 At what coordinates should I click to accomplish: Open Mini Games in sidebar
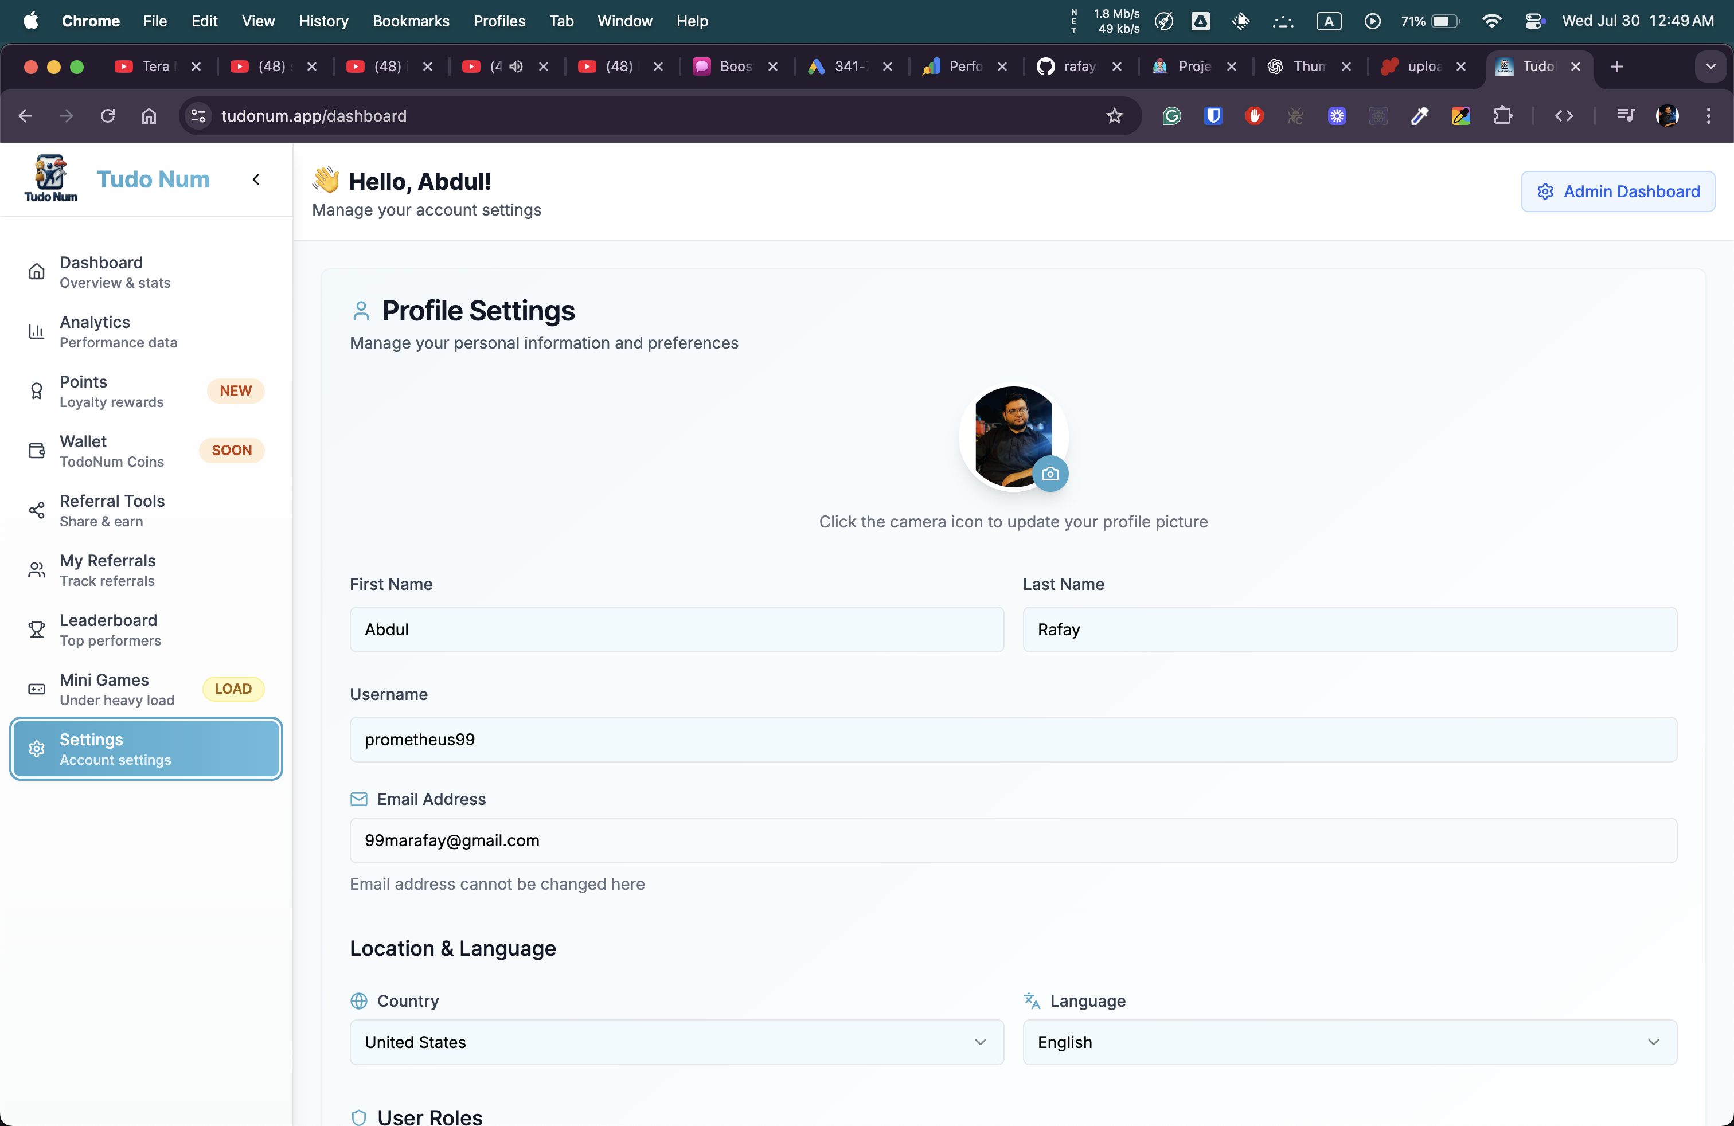click(x=146, y=689)
